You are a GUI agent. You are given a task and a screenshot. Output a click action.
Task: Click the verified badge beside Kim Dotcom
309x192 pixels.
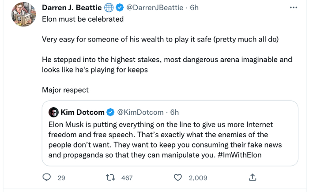click(x=110, y=112)
